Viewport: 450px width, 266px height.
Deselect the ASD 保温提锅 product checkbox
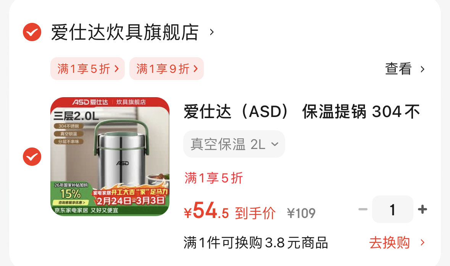point(32,157)
